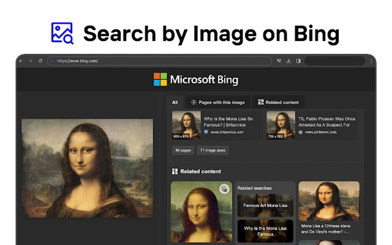
Task: Open the Mona Lisa a Chinese slave image
Action: click(329, 201)
